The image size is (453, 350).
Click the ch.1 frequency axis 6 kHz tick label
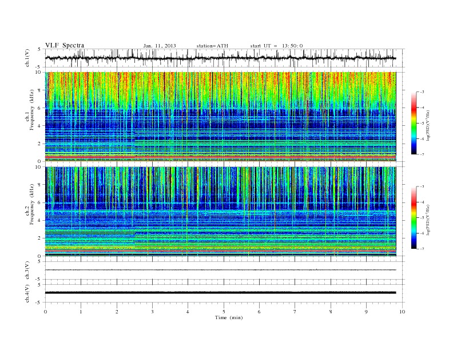39,108
